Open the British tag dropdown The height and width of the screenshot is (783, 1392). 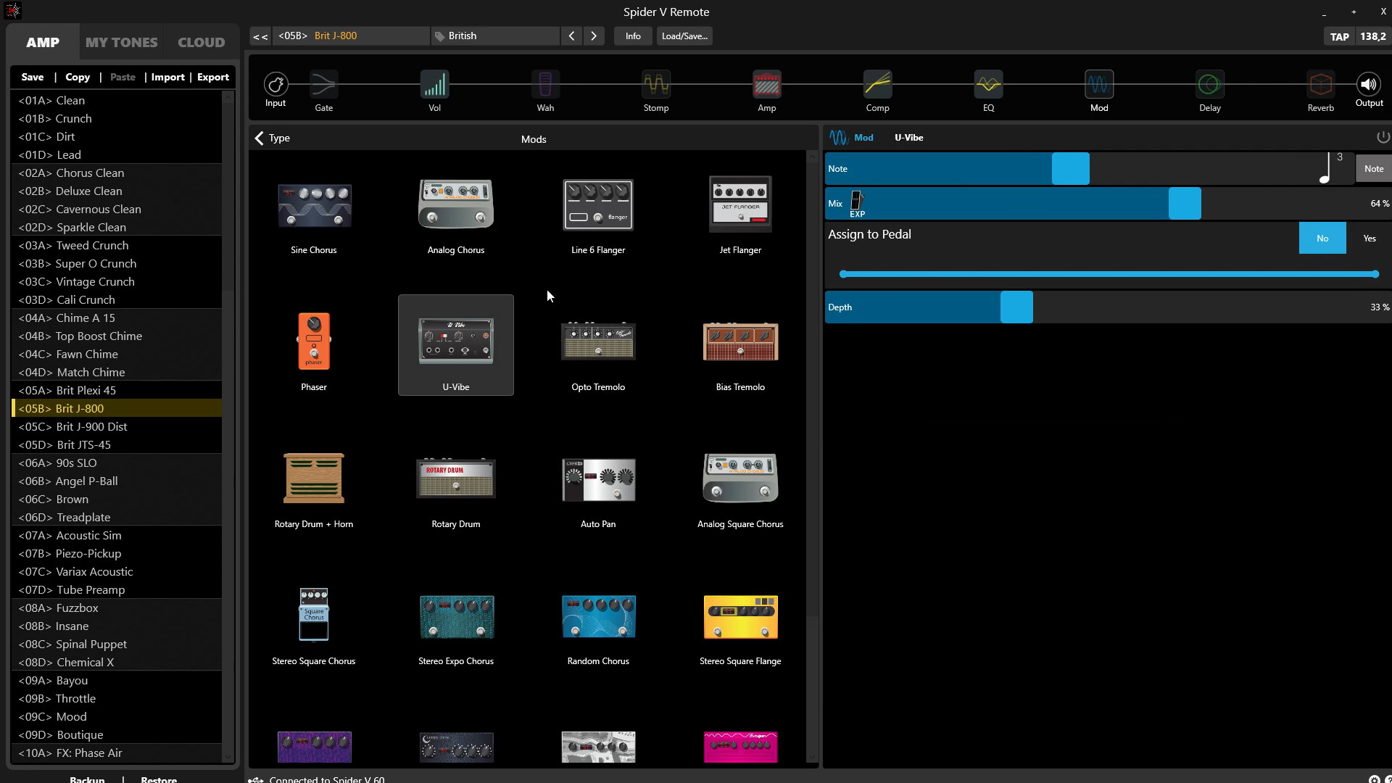pos(496,36)
